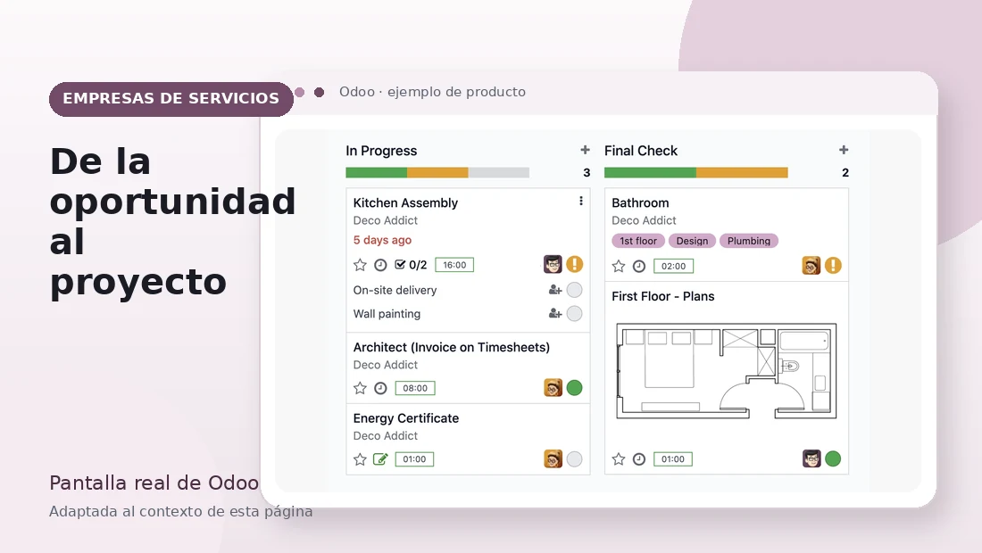
Task: Click green segment of Final Check bar
Action: (x=650, y=173)
